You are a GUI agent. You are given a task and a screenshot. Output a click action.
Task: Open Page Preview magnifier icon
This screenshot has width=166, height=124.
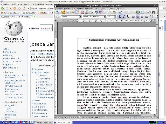pyautogui.click(x=91, y=12)
